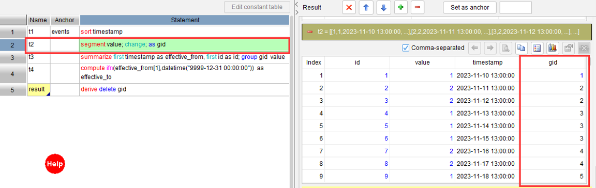Select row 3 summarize statement cell
Viewport: 596px width, 188px height.
click(185, 57)
